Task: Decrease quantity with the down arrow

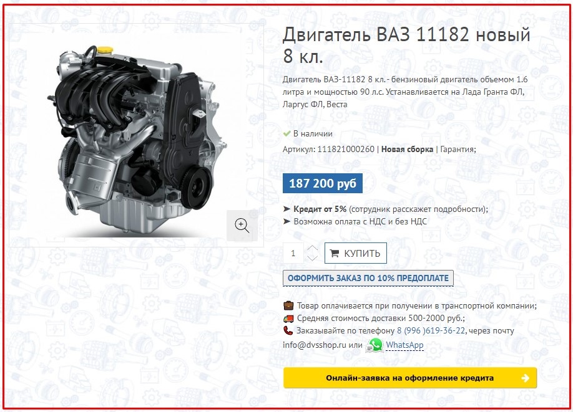Action: (x=312, y=258)
